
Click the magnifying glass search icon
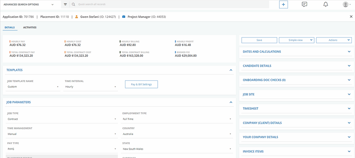click(73, 4)
